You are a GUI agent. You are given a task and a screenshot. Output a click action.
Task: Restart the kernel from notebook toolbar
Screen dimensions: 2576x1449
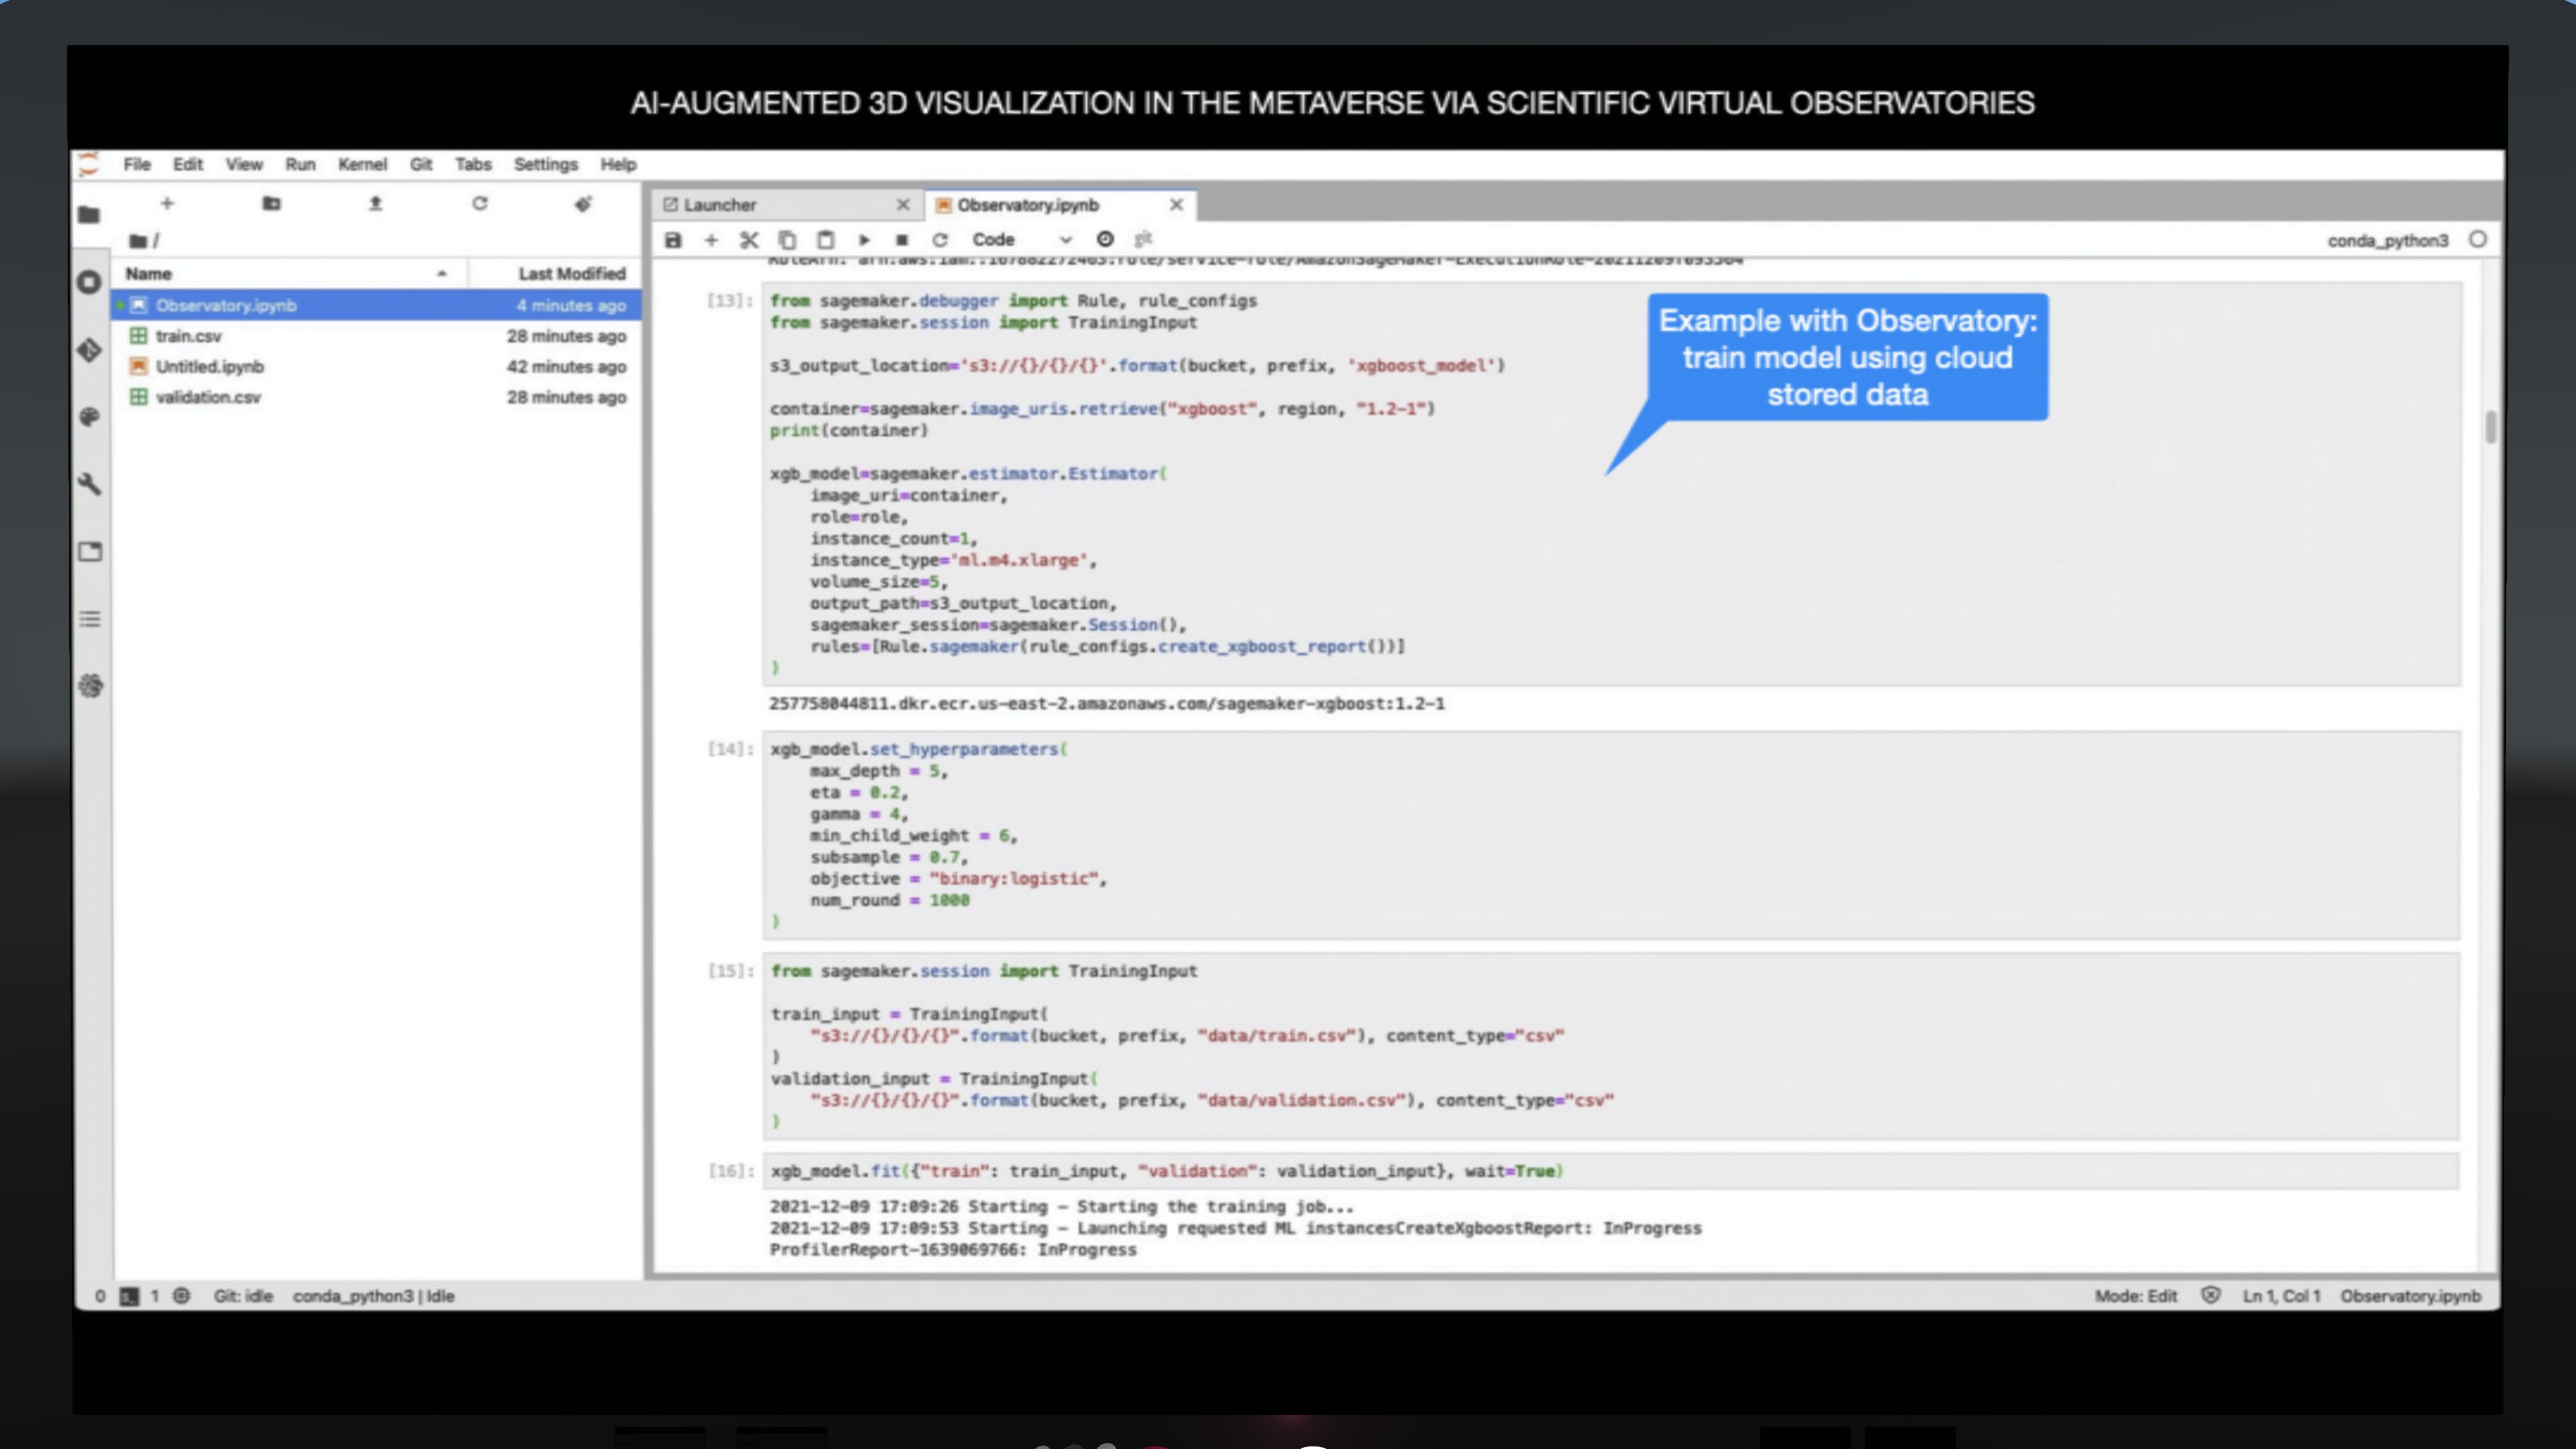coord(940,240)
